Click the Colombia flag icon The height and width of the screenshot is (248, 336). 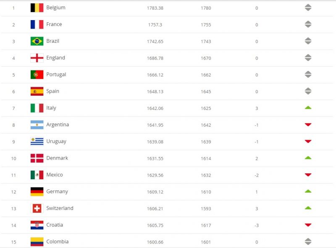click(x=37, y=242)
